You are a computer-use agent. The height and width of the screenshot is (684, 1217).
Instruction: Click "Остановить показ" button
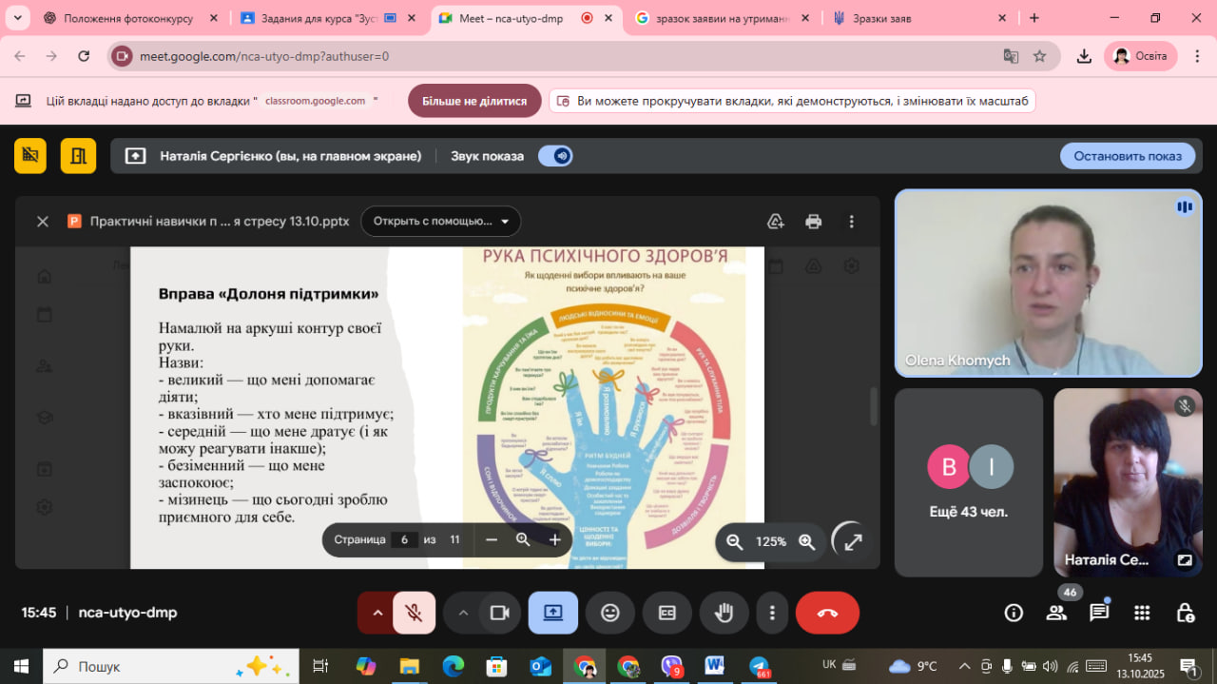point(1127,156)
